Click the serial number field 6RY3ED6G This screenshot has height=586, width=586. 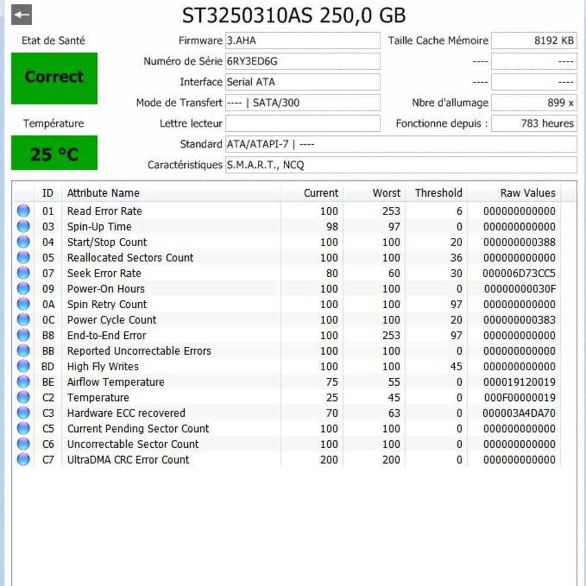[302, 62]
